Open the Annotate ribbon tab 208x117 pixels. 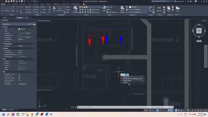tap(15, 4)
